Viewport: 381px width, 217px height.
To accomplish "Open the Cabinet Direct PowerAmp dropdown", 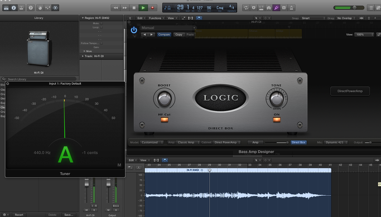I will (x=227, y=142).
